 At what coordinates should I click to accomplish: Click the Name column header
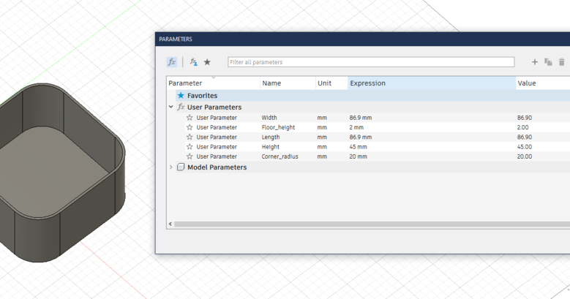coord(287,83)
